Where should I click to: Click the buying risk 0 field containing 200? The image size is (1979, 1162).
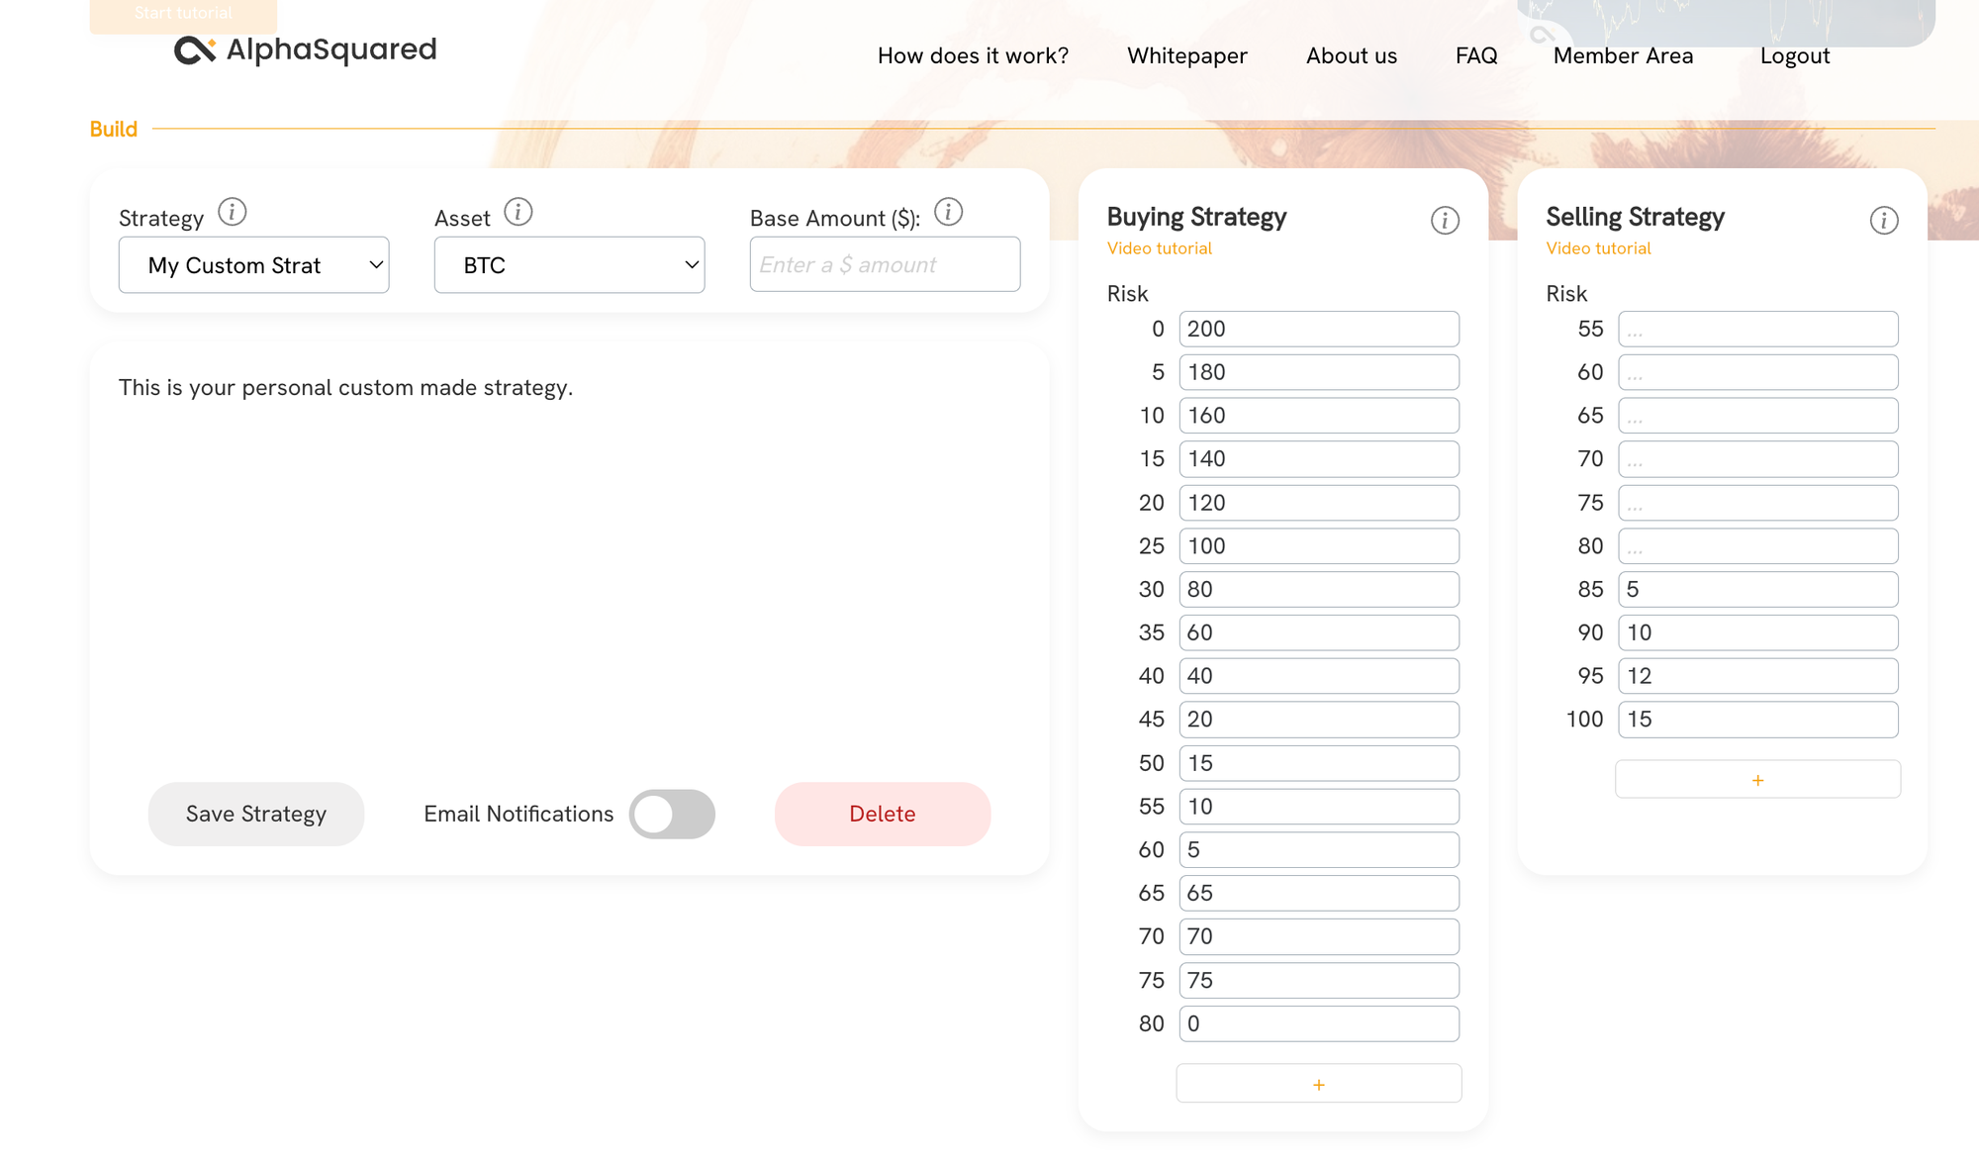click(x=1318, y=330)
